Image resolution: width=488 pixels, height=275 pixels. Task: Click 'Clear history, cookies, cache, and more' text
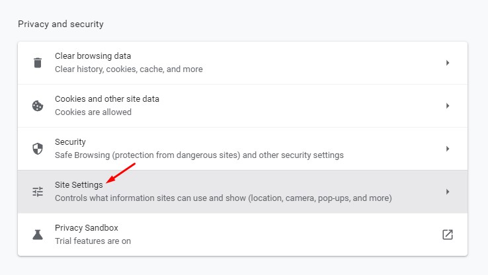tap(128, 69)
